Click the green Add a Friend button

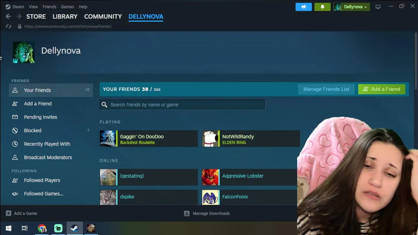point(381,89)
